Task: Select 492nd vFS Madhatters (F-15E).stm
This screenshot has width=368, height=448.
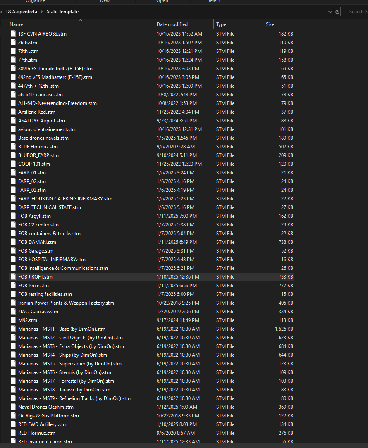Action: [x=55, y=77]
